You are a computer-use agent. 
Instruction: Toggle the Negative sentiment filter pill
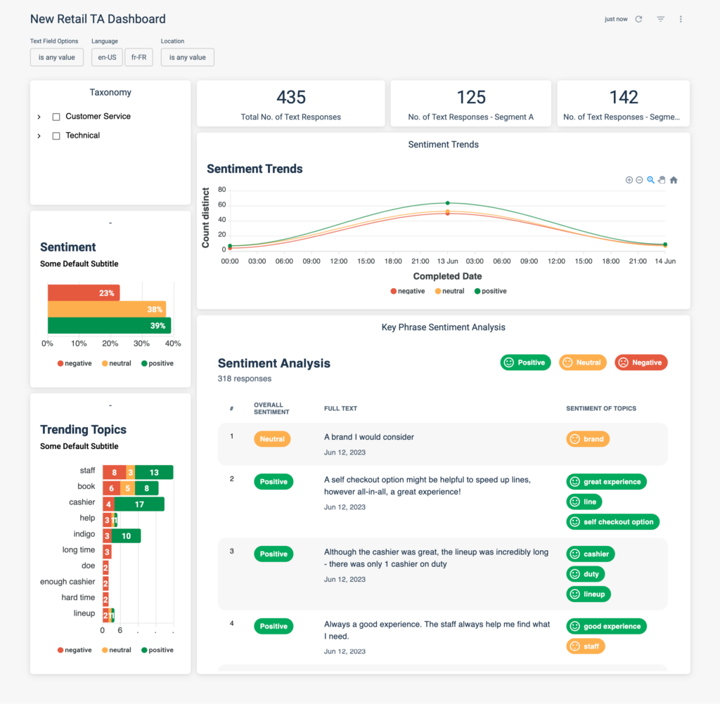[x=641, y=363]
